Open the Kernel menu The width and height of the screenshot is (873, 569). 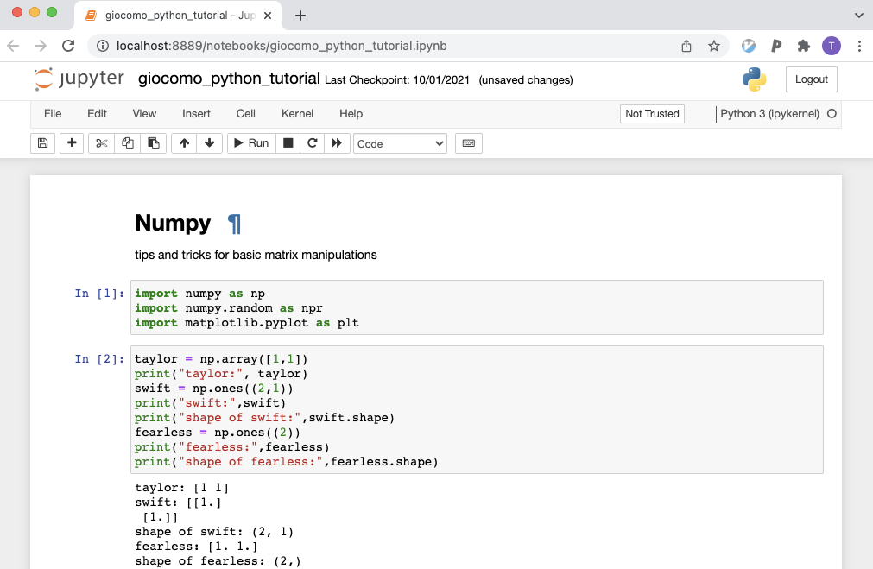297,113
